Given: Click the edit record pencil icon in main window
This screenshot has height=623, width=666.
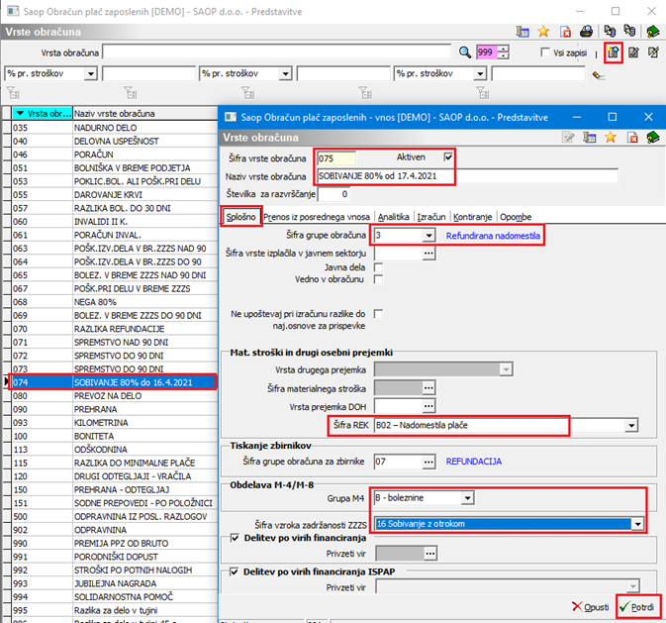Looking at the screenshot, I should (x=633, y=52).
